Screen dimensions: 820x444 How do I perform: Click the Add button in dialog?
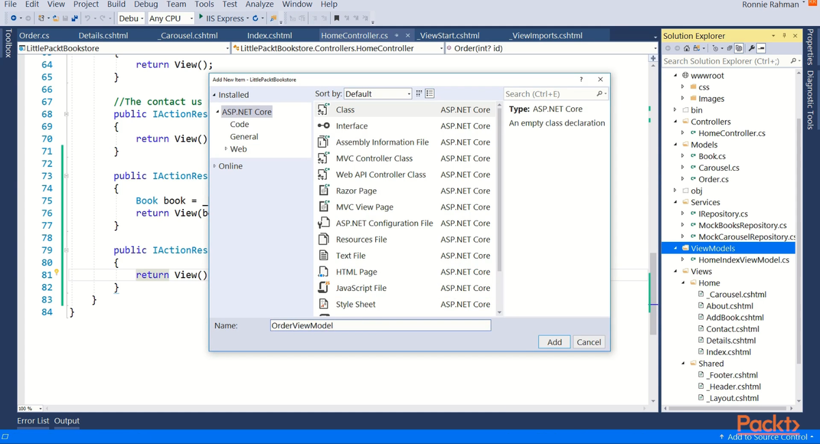[x=554, y=342]
